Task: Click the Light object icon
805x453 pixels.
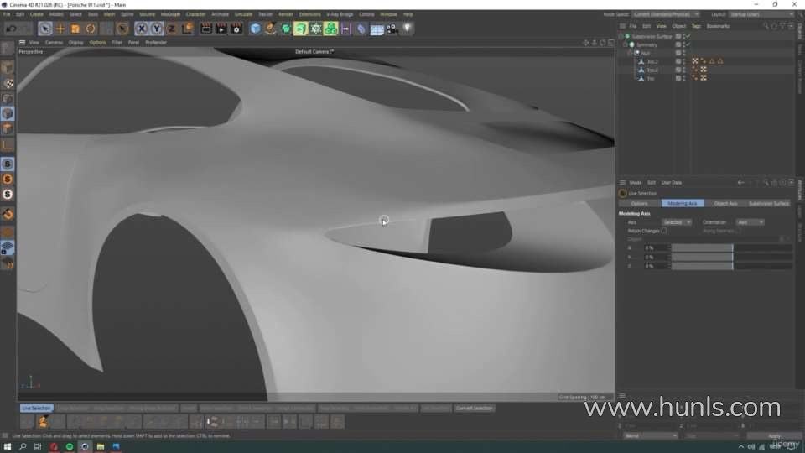Action: (408, 29)
